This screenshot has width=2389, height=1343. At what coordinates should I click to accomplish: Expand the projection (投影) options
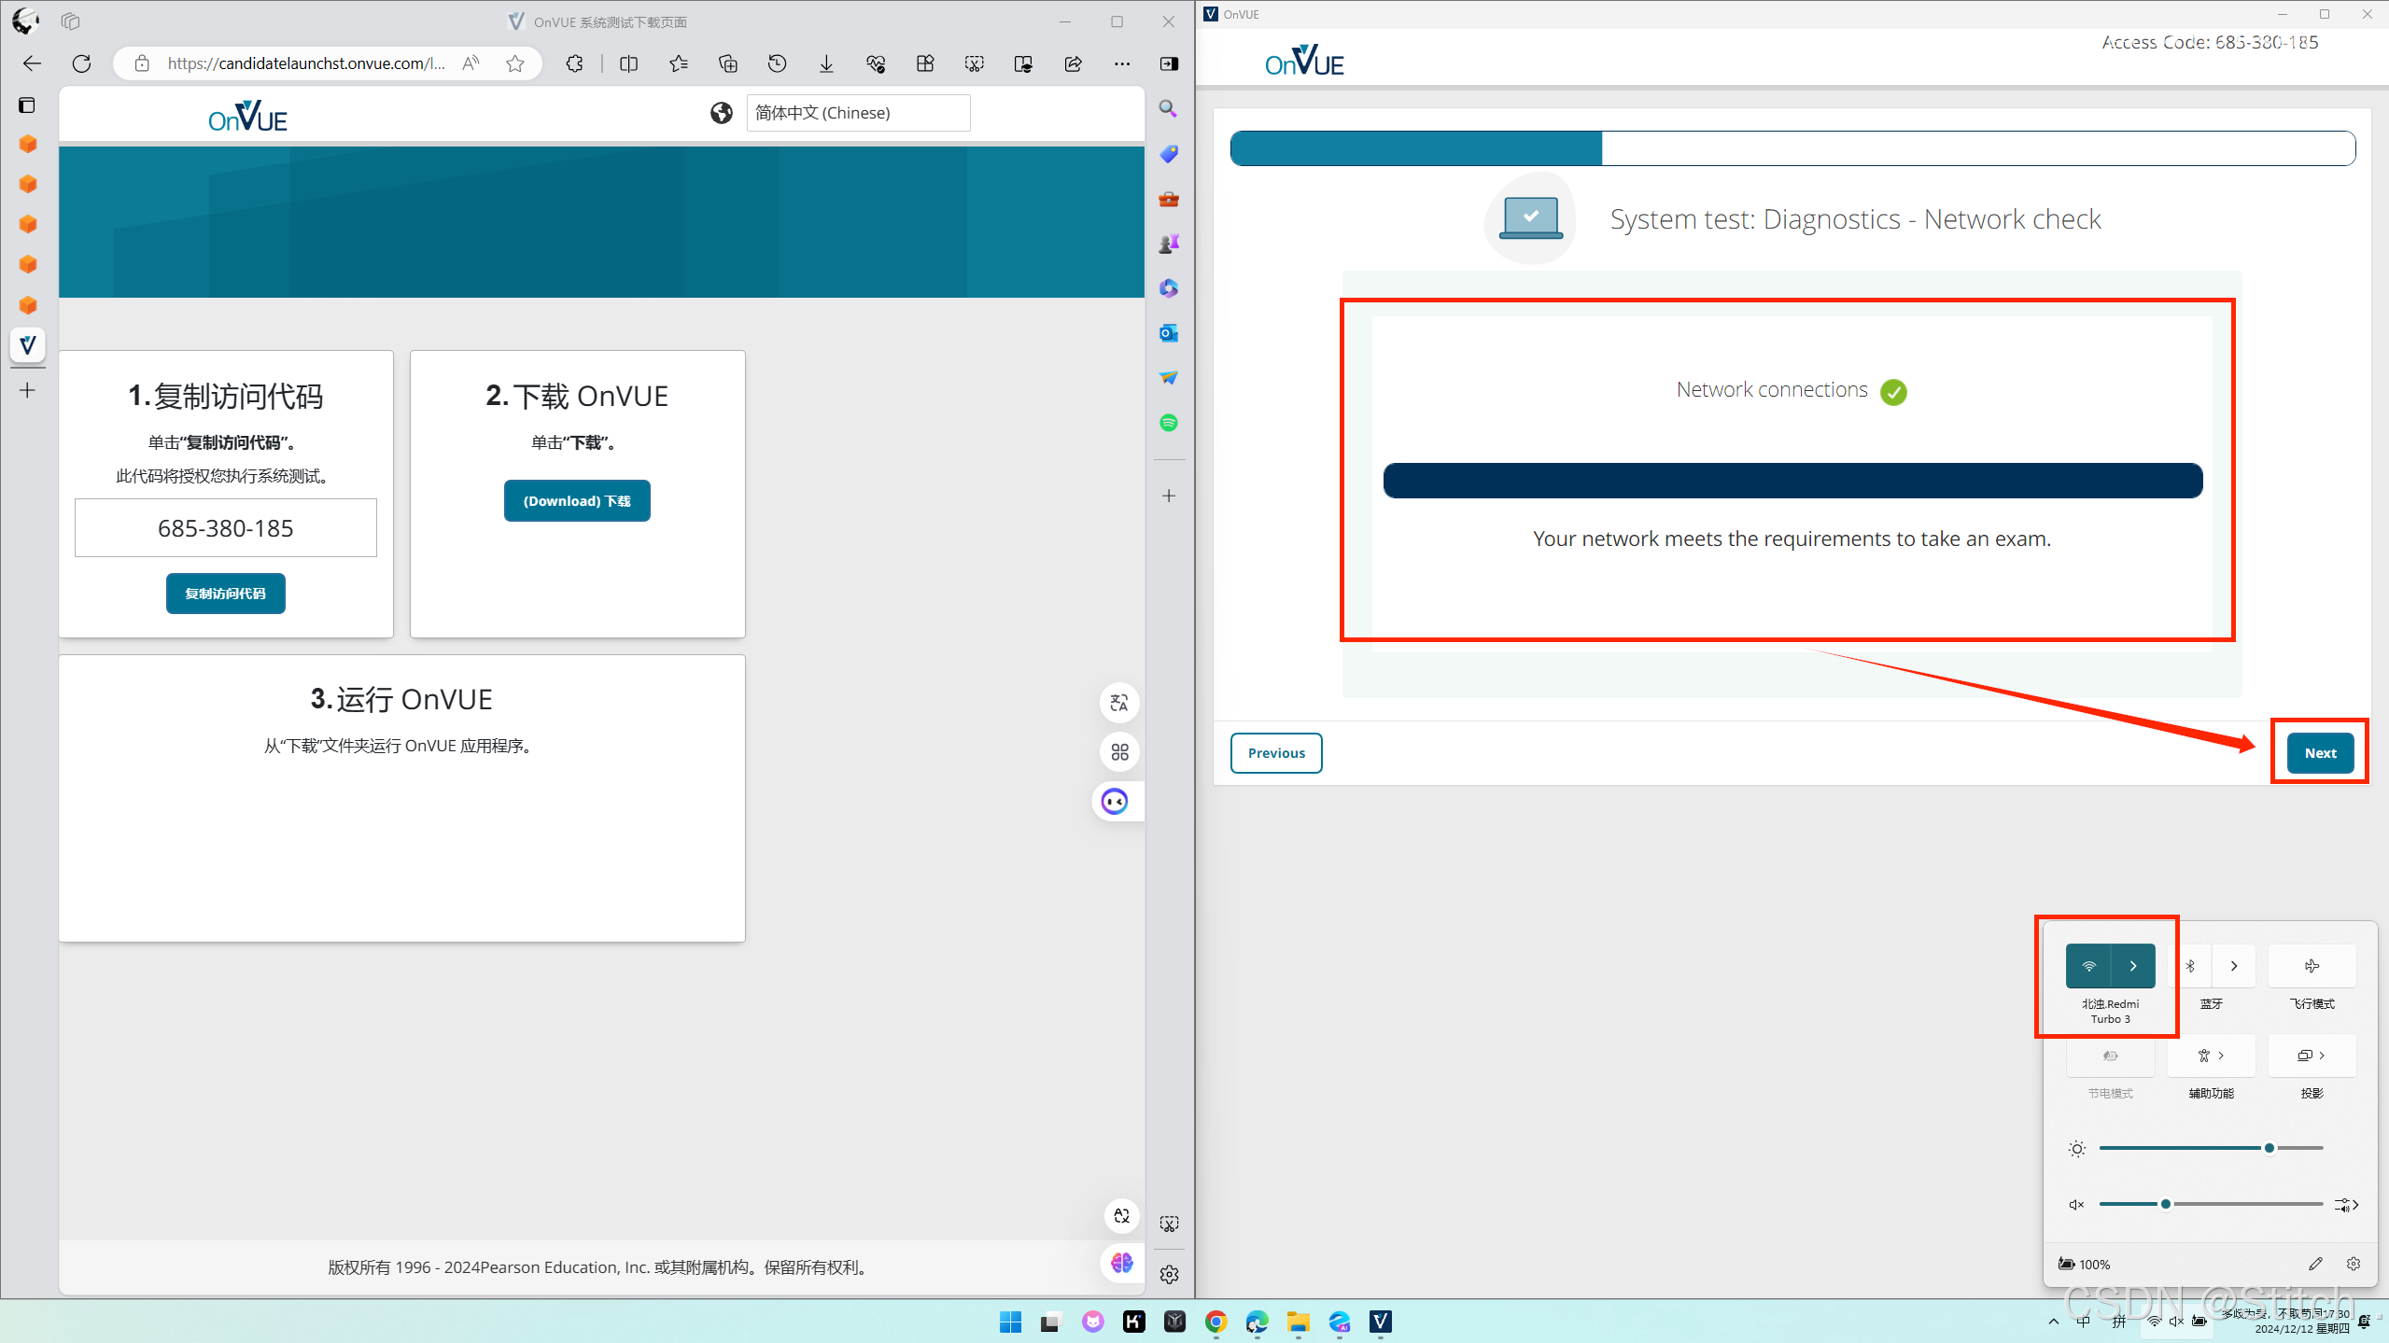pos(2312,1056)
